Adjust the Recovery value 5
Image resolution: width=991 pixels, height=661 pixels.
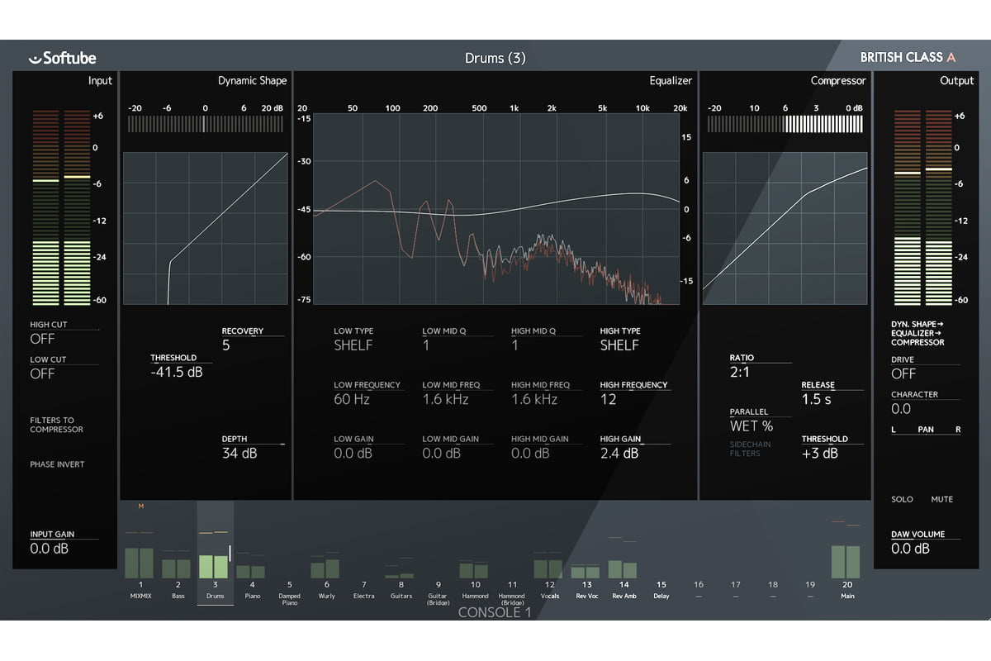click(226, 345)
